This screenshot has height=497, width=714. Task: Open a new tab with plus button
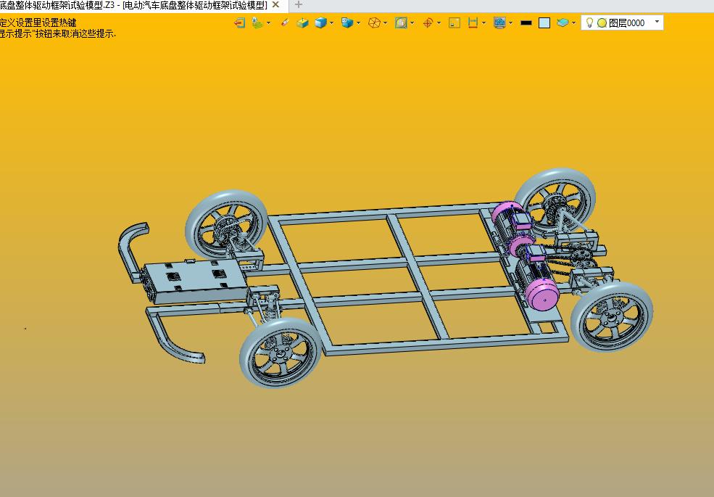click(x=299, y=5)
